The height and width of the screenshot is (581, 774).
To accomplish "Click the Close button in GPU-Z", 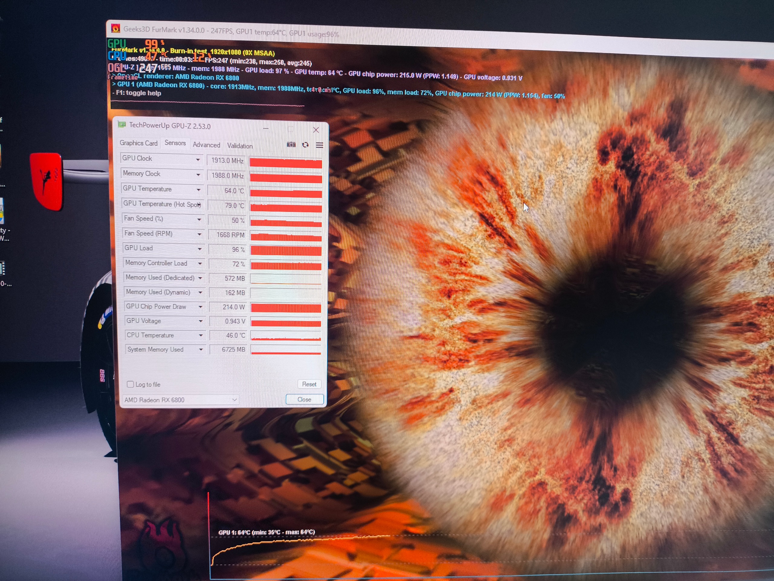I will point(304,399).
